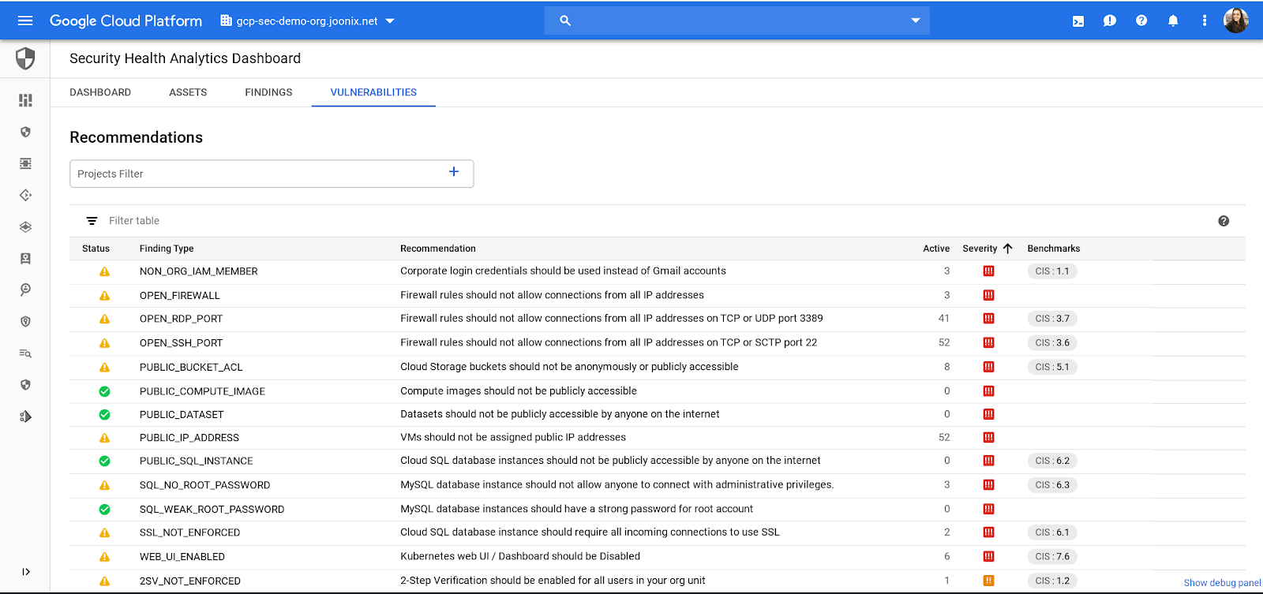Open the Show debug panel link
Image resolution: width=1263 pixels, height=594 pixels.
coord(1222,583)
